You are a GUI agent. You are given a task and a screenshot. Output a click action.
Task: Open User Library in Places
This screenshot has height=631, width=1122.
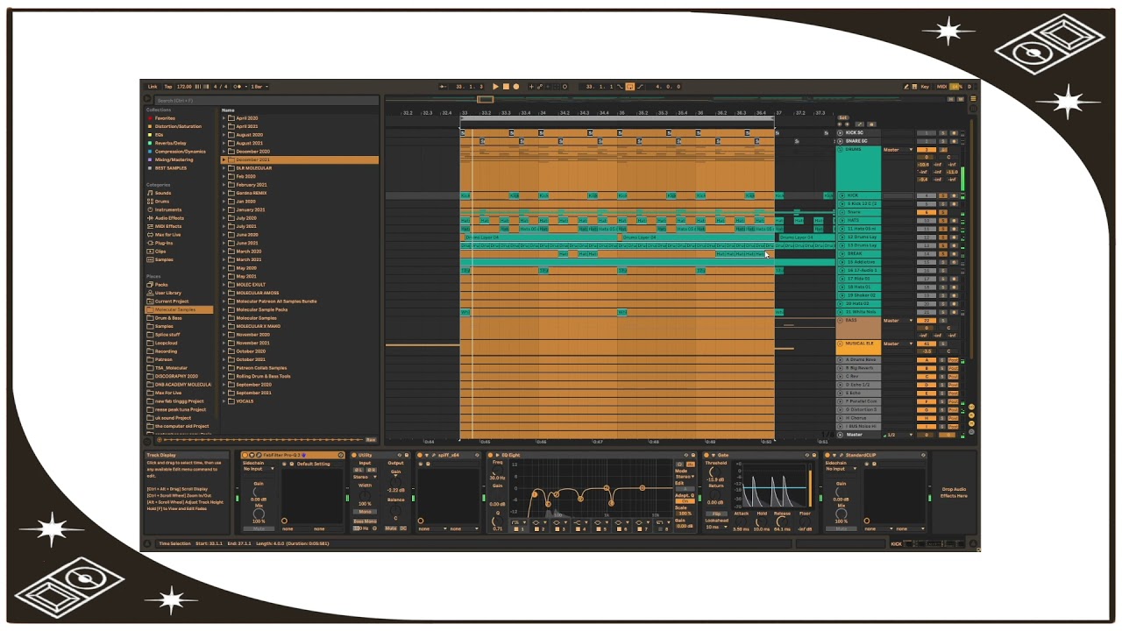tap(167, 293)
